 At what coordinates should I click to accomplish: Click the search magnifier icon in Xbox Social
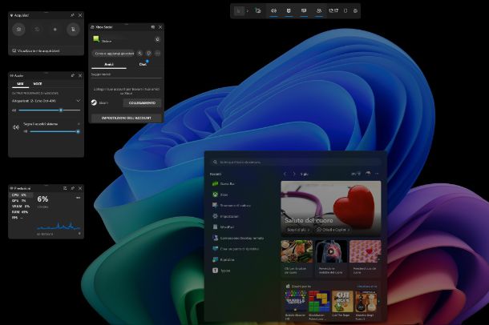(139, 54)
